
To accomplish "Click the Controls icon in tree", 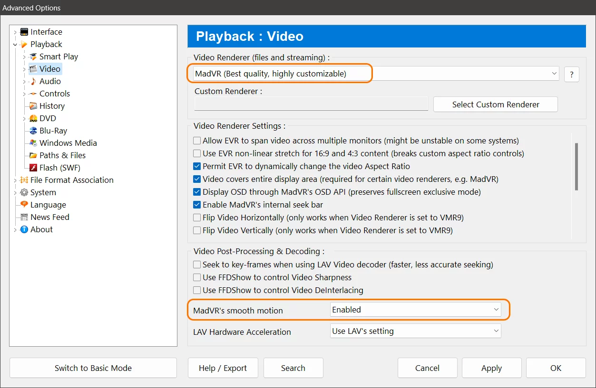I will (33, 94).
